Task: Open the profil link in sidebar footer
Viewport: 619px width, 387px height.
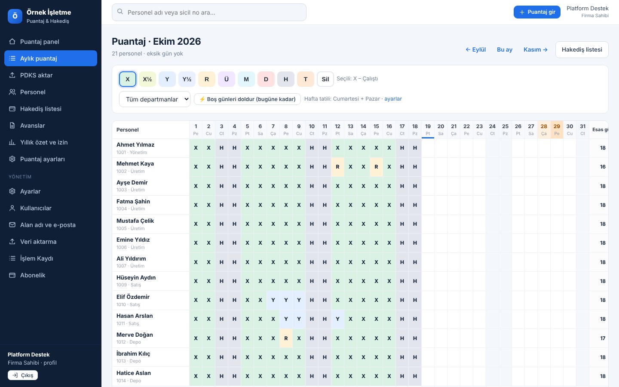Action: (x=50, y=363)
